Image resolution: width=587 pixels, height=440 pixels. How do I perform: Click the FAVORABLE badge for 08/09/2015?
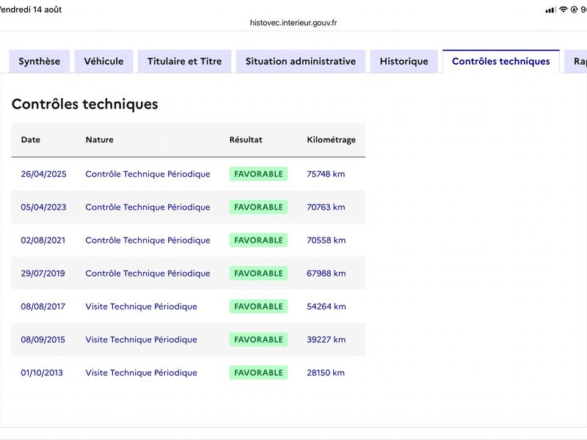[x=259, y=340]
